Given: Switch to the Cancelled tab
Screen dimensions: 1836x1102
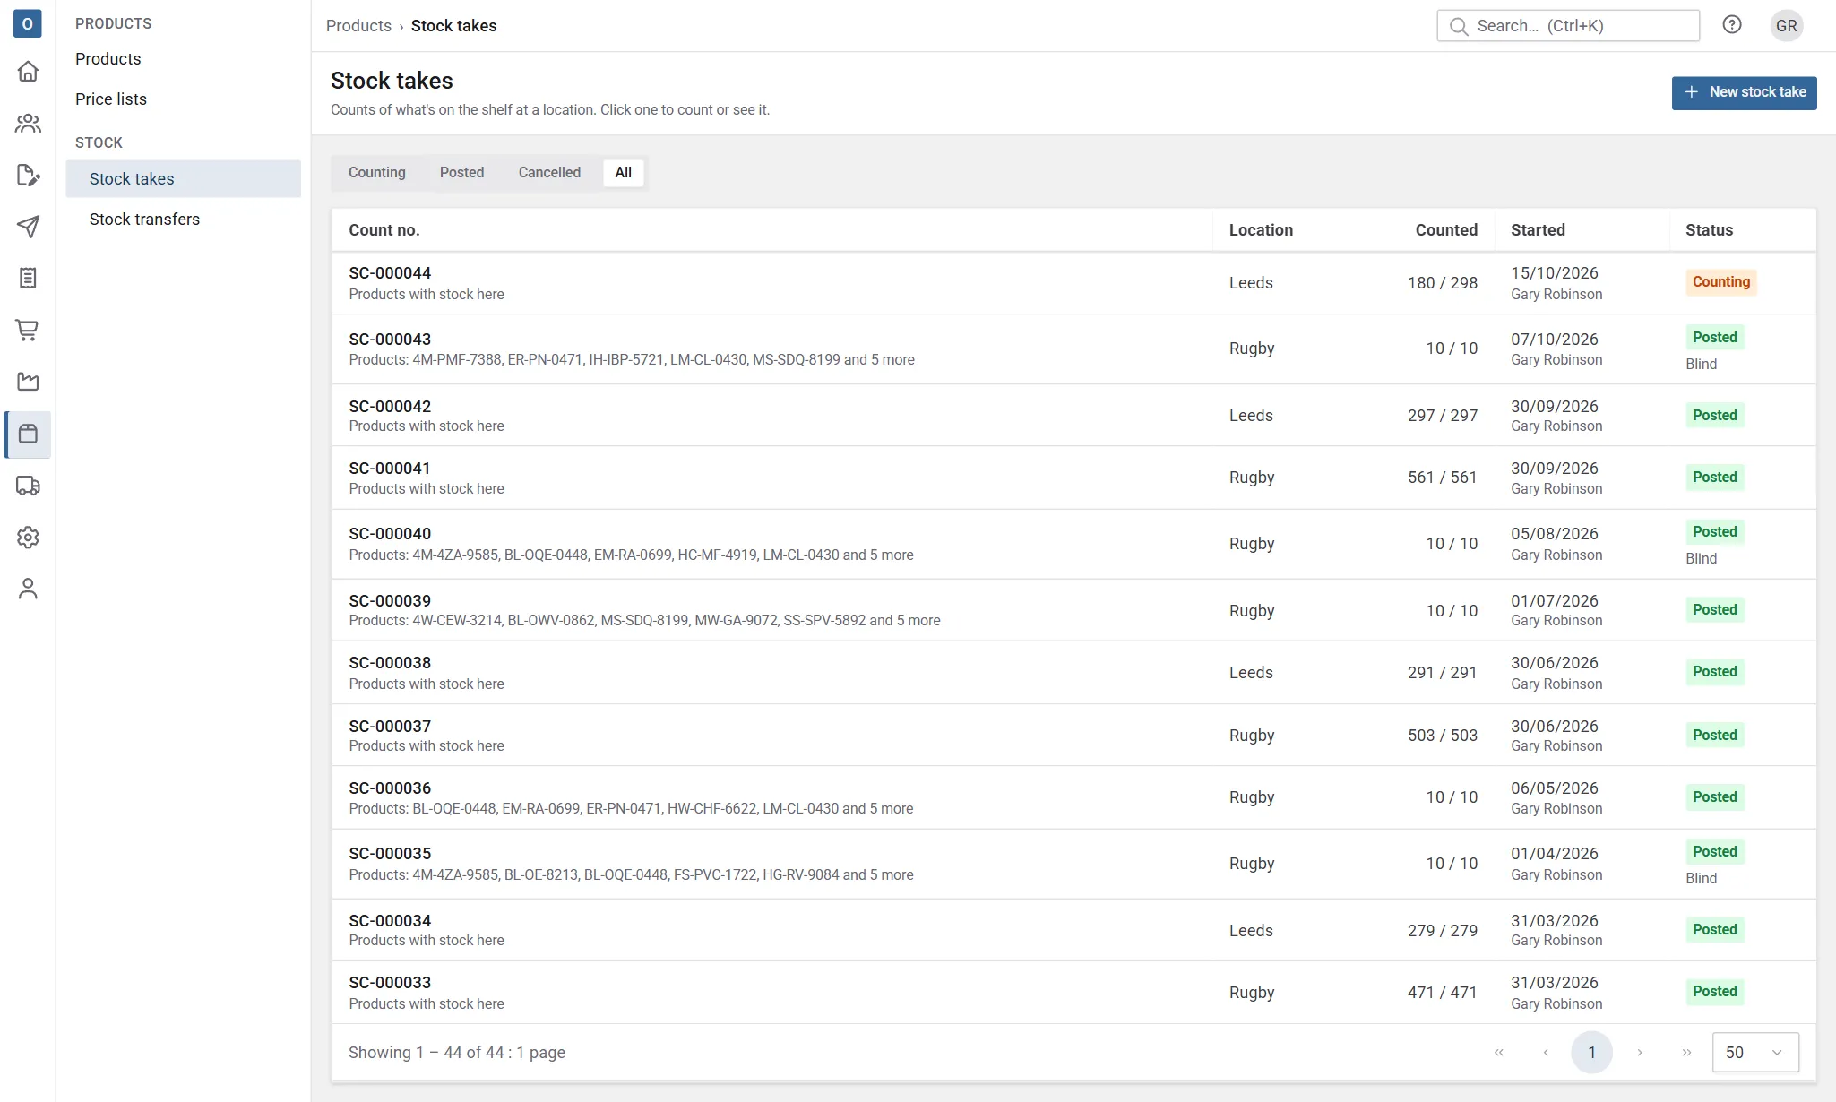Looking at the screenshot, I should tap(549, 172).
